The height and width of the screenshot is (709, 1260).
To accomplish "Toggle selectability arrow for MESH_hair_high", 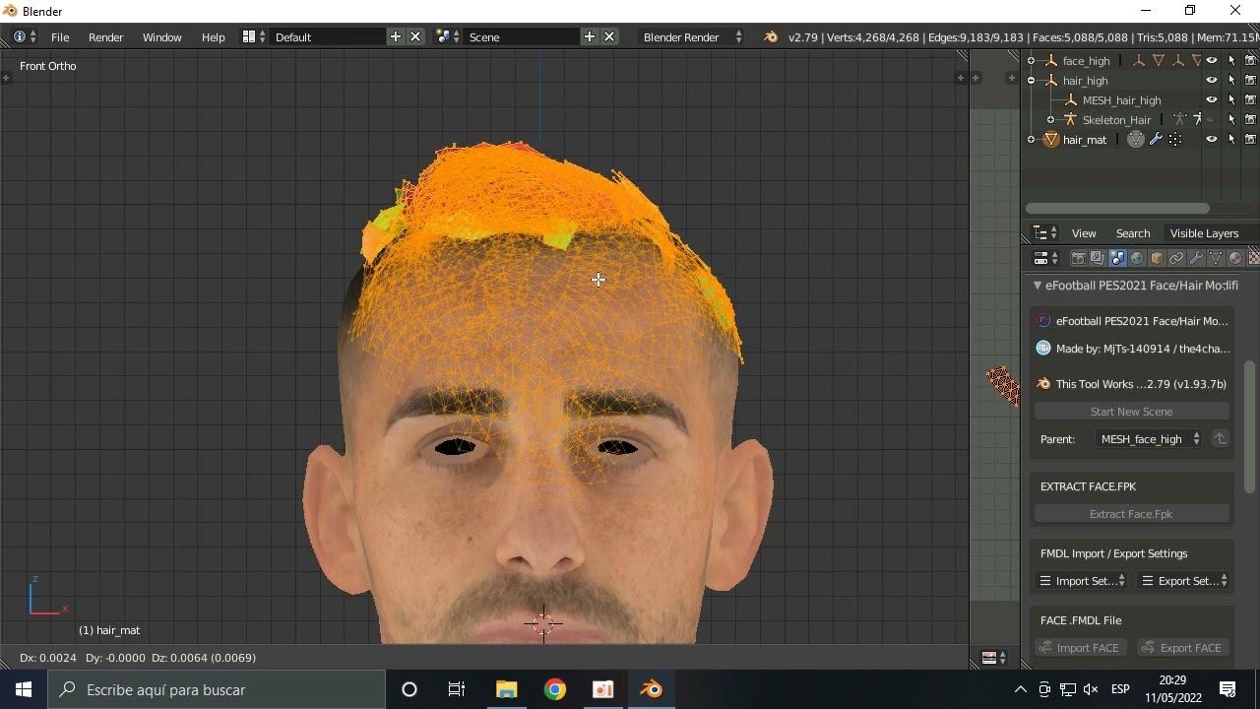I will pyautogui.click(x=1231, y=99).
